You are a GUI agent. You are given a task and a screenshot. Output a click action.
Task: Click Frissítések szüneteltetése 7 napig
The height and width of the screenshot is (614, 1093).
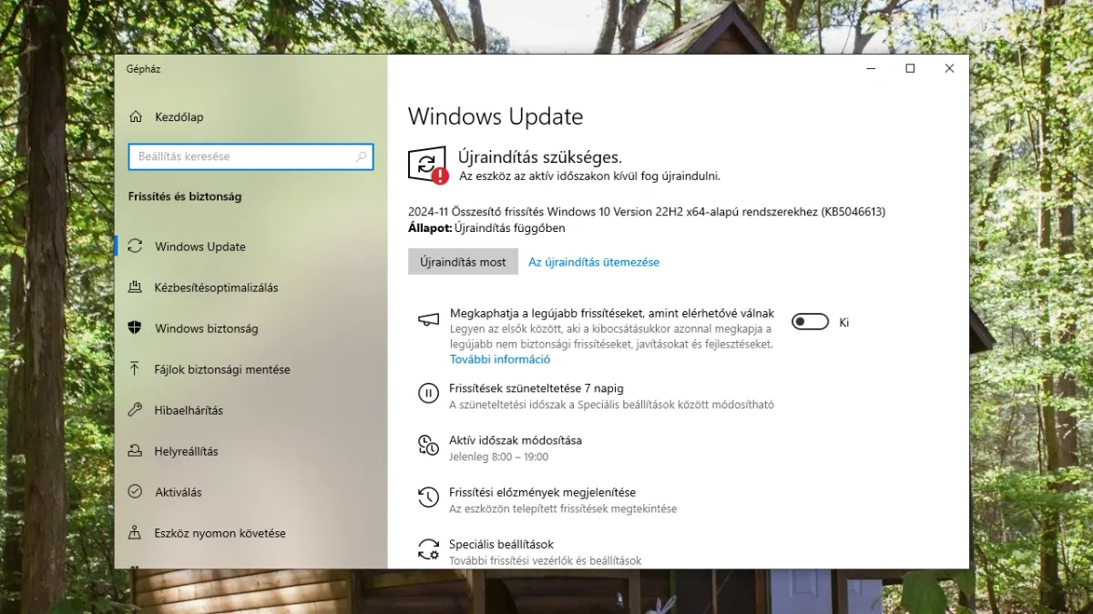coord(536,388)
